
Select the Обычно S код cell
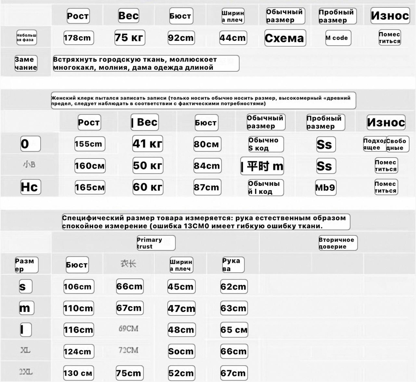pos(265,144)
